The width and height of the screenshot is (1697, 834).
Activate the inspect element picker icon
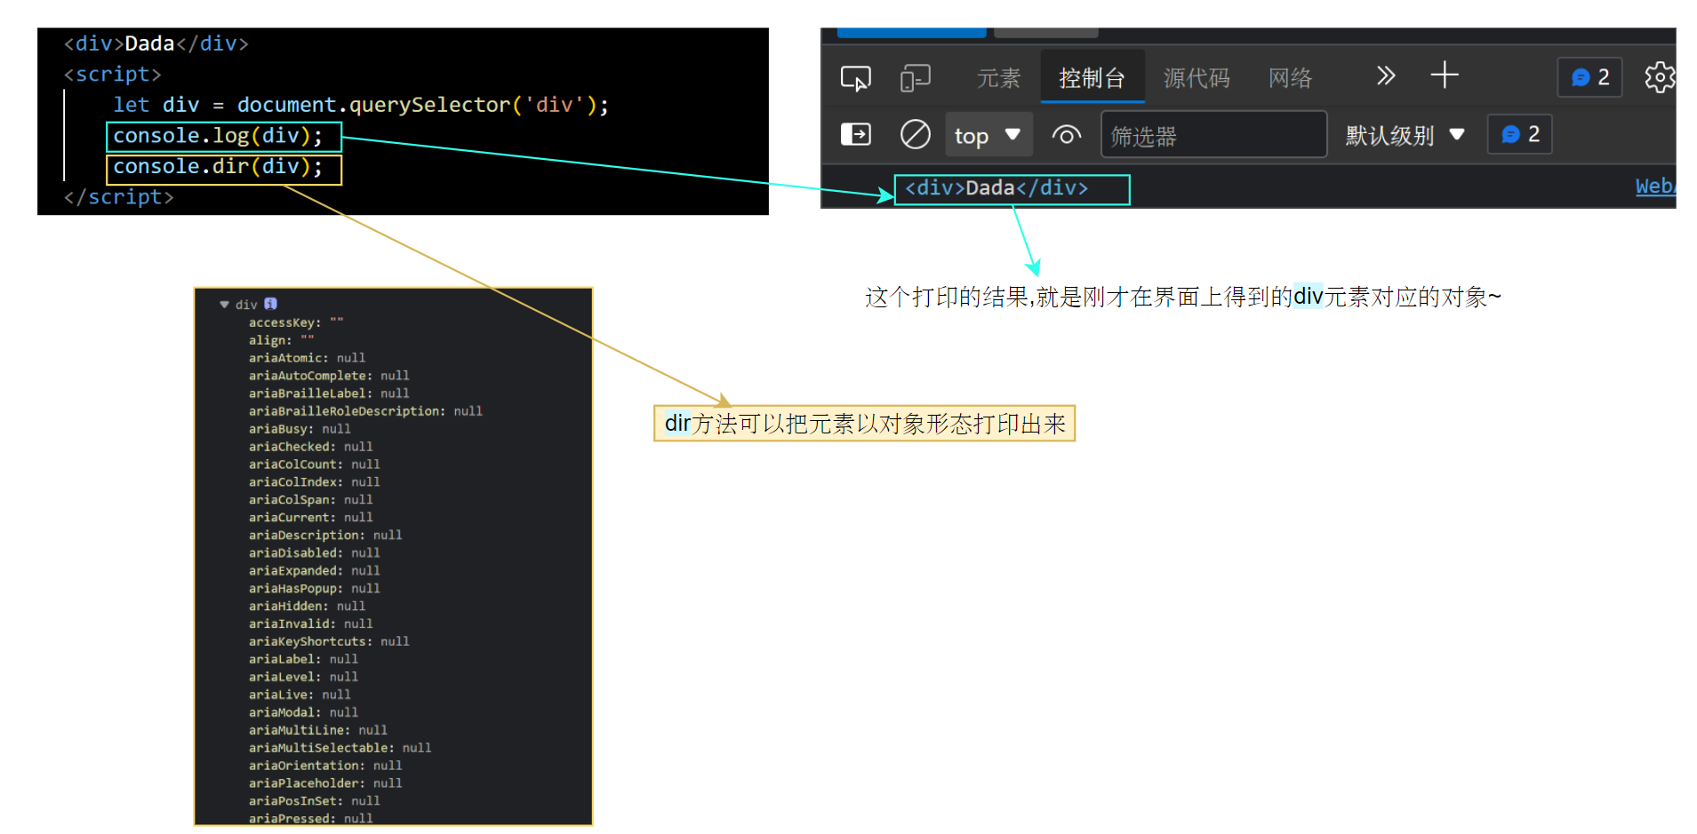[855, 78]
